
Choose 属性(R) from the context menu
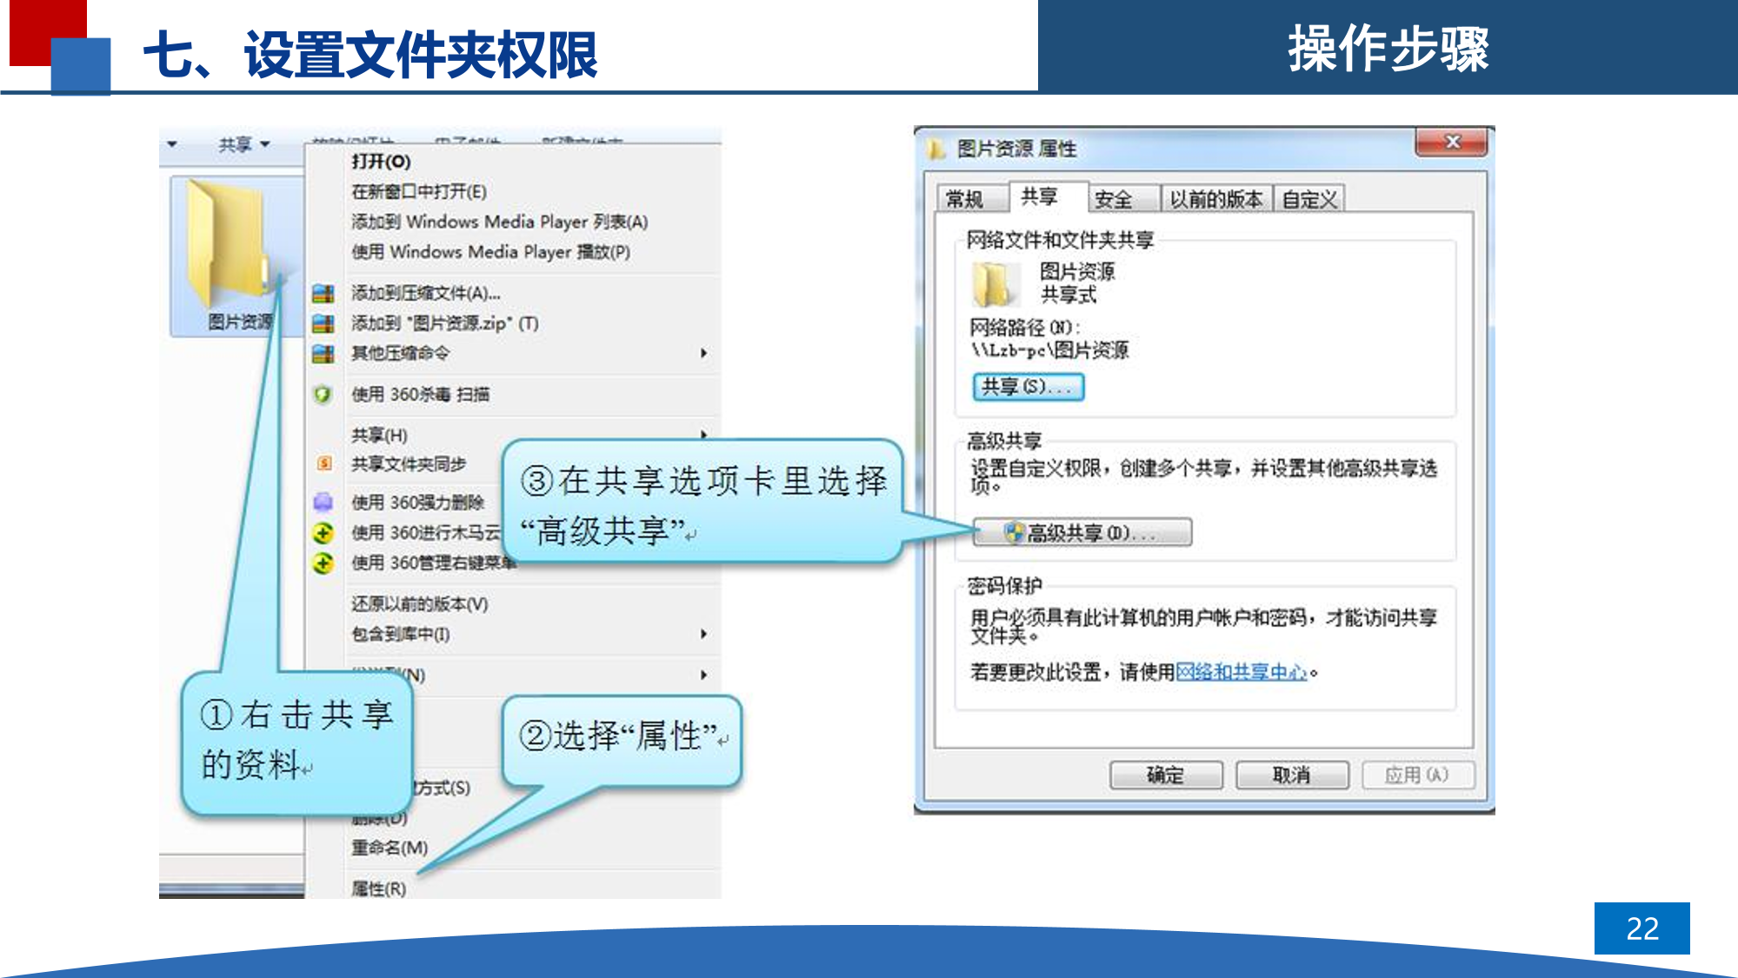(378, 888)
